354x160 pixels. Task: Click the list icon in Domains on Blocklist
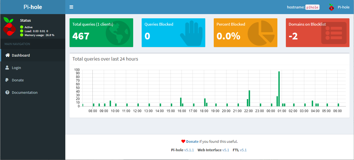point(334,33)
